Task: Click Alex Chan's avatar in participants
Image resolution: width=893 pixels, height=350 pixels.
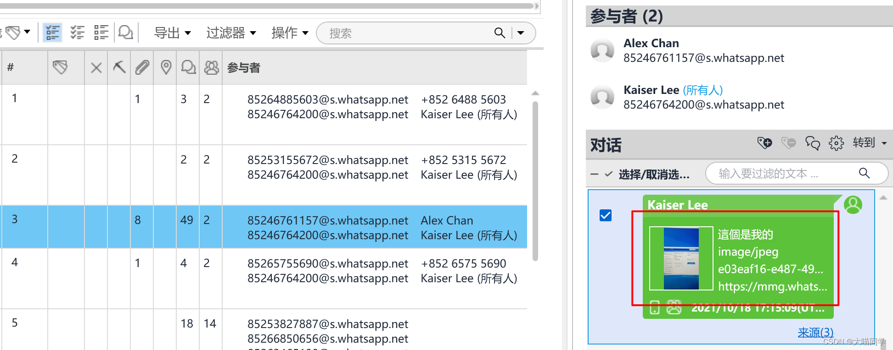Action: (x=602, y=50)
